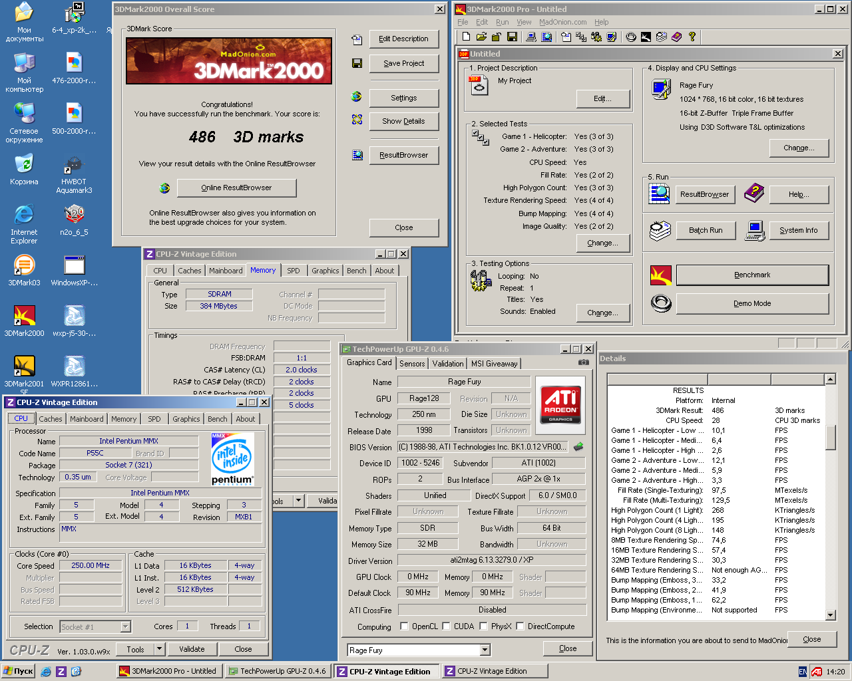
Task: Click Change button under Selected Tests
Action: click(x=602, y=243)
